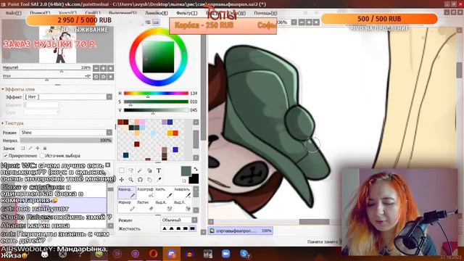This screenshot has width=464, height=261.
Task: Select the Zoom magnifier tool
Action: tap(130, 180)
